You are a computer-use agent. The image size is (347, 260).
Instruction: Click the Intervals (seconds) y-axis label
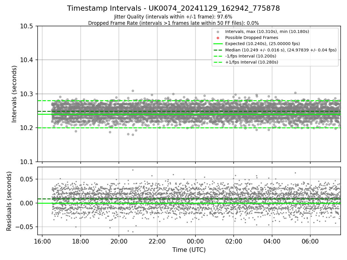point(14,94)
